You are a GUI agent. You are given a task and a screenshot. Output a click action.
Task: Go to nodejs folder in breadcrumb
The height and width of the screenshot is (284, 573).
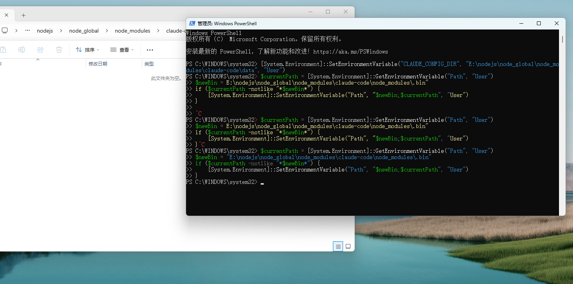point(45,31)
